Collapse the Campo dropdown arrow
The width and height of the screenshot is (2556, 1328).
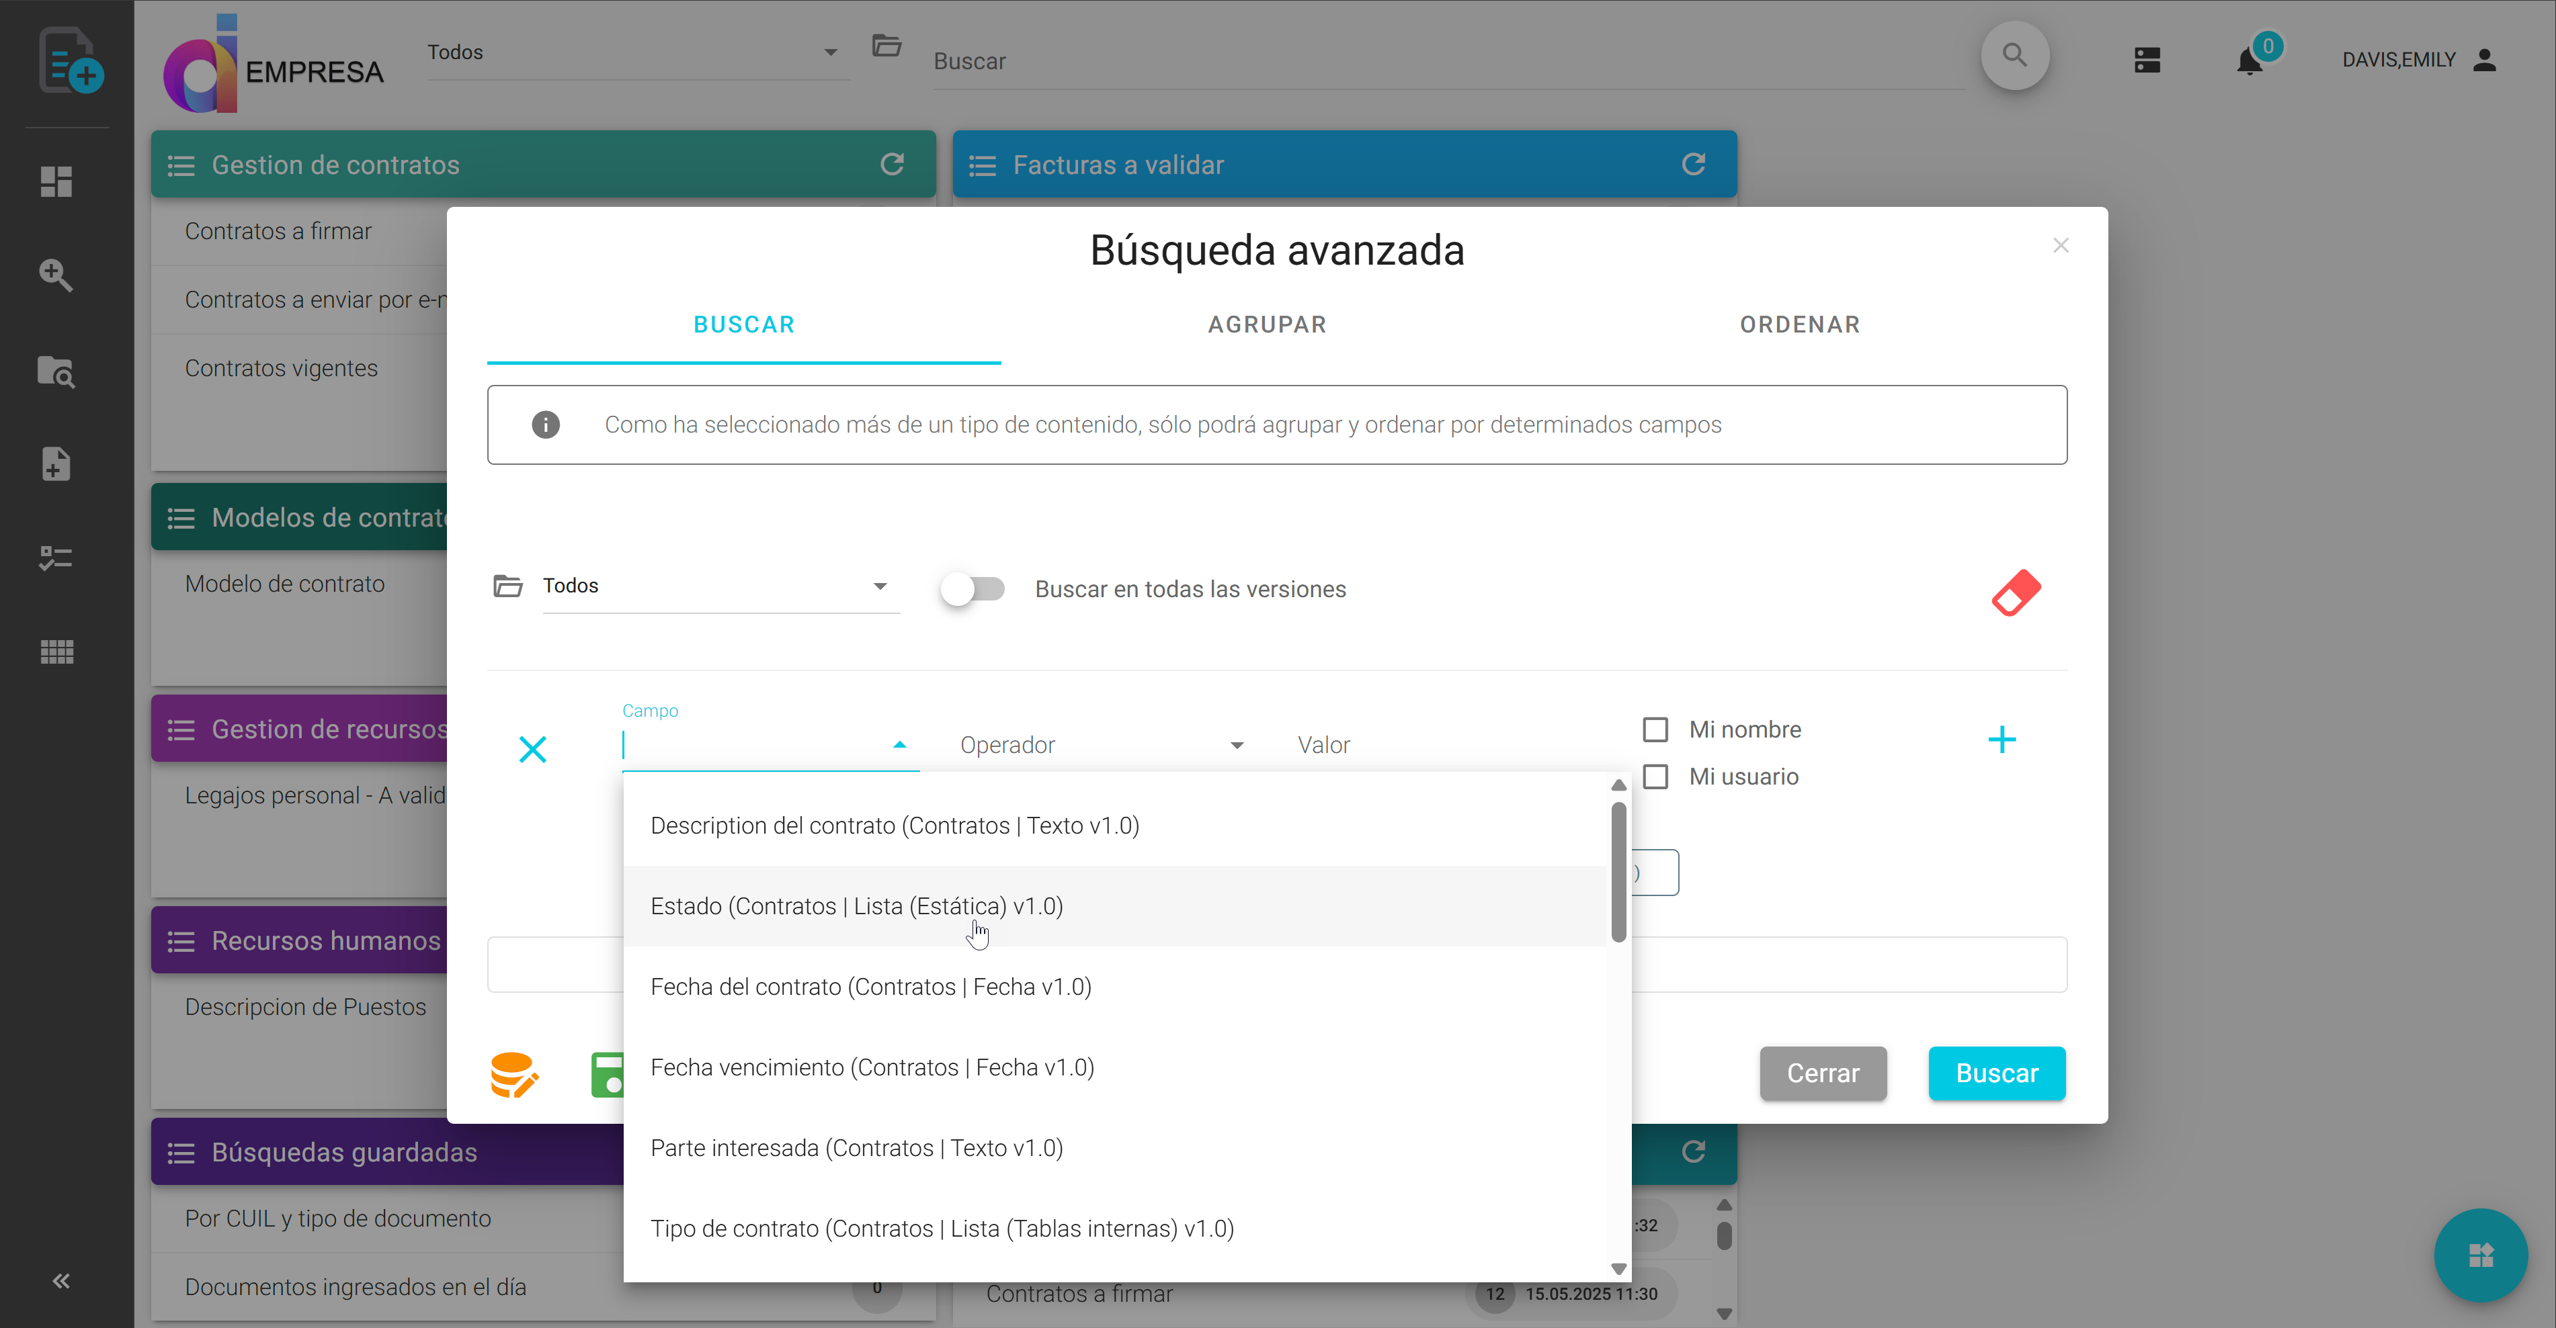pyautogui.click(x=899, y=744)
